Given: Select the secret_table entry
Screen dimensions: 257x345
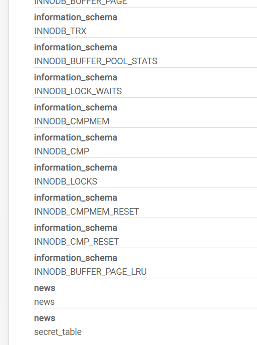Looking at the screenshot, I should [58, 332].
